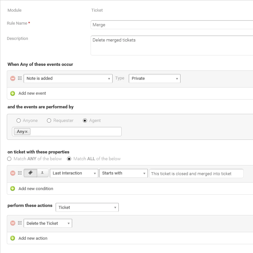
Task: Click the 'Add new condition' link
Action: point(36,189)
